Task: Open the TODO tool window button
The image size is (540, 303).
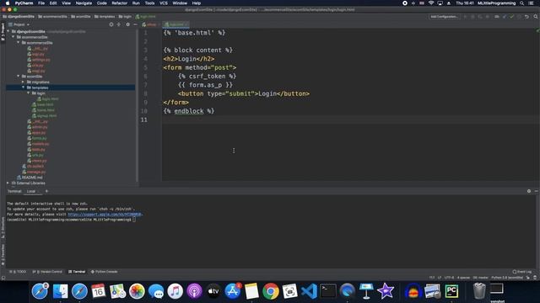Action: [x=18, y=271]
